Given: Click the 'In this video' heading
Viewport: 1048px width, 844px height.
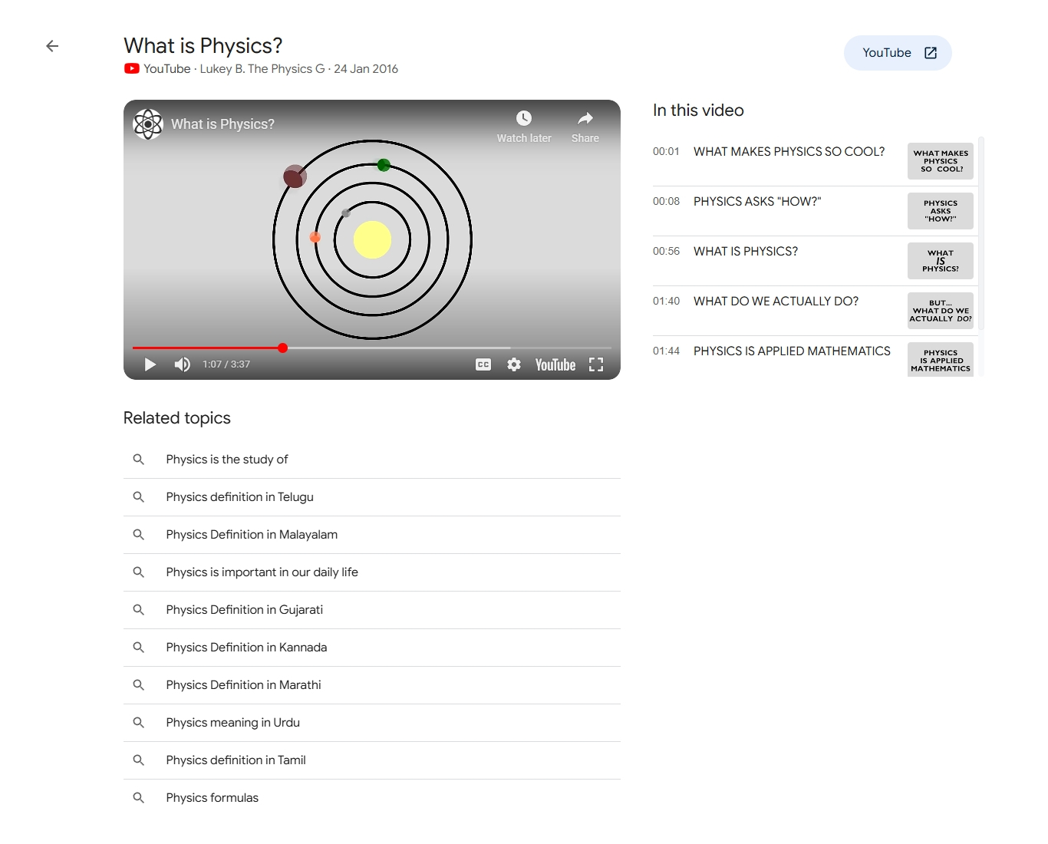Looking at the screenshot, I should coord(698,110).
